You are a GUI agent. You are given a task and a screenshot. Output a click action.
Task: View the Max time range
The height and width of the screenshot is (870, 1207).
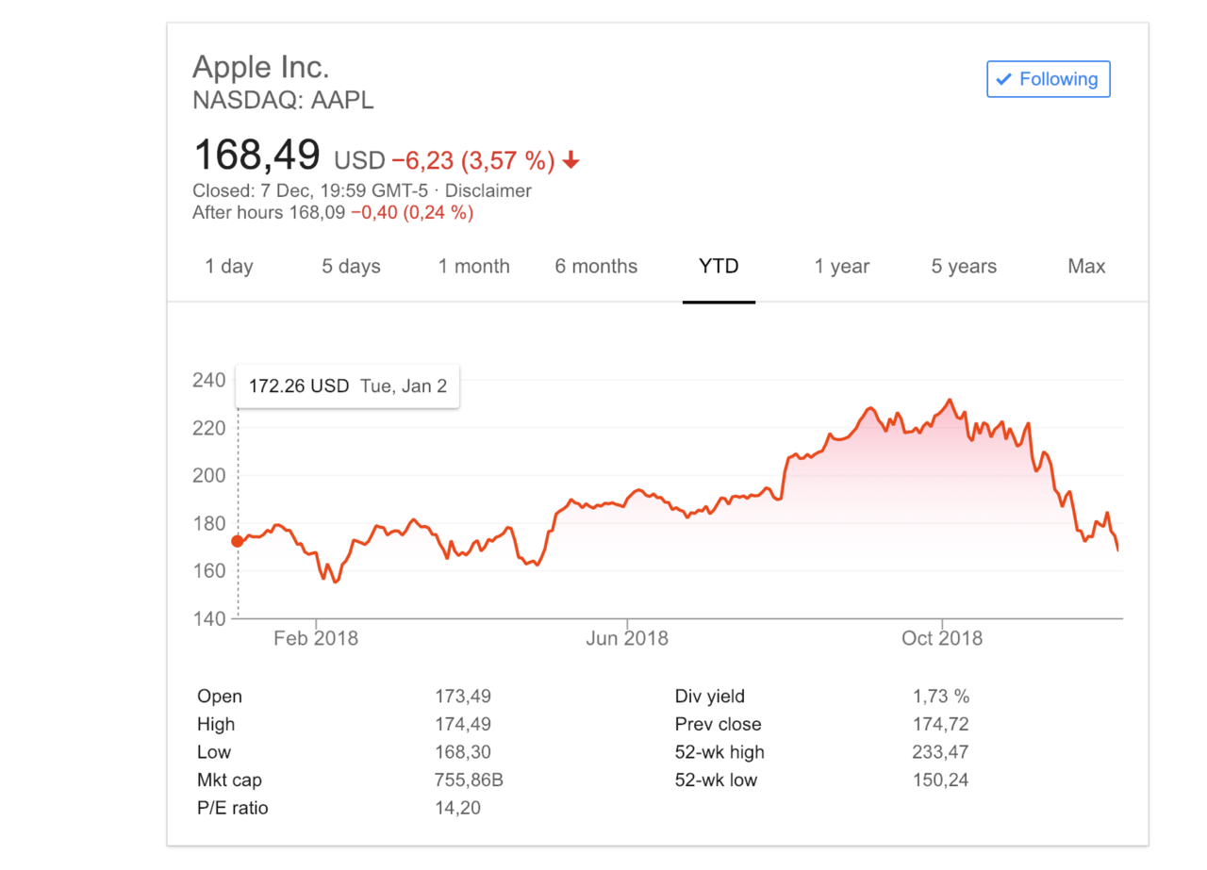point(1086,267)
